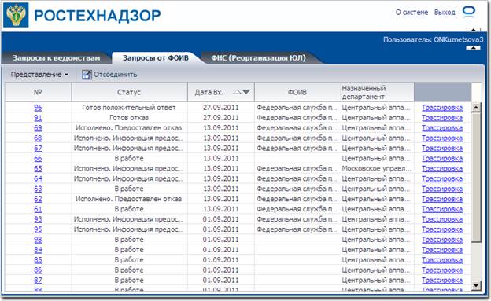Select 01.09.2011 date in row 84
This screenshot has height=301, width=491.
[221, 250]
